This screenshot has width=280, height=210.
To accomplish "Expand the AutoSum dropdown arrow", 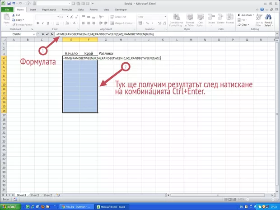I will pyautogui.click(x=253, y=15).
